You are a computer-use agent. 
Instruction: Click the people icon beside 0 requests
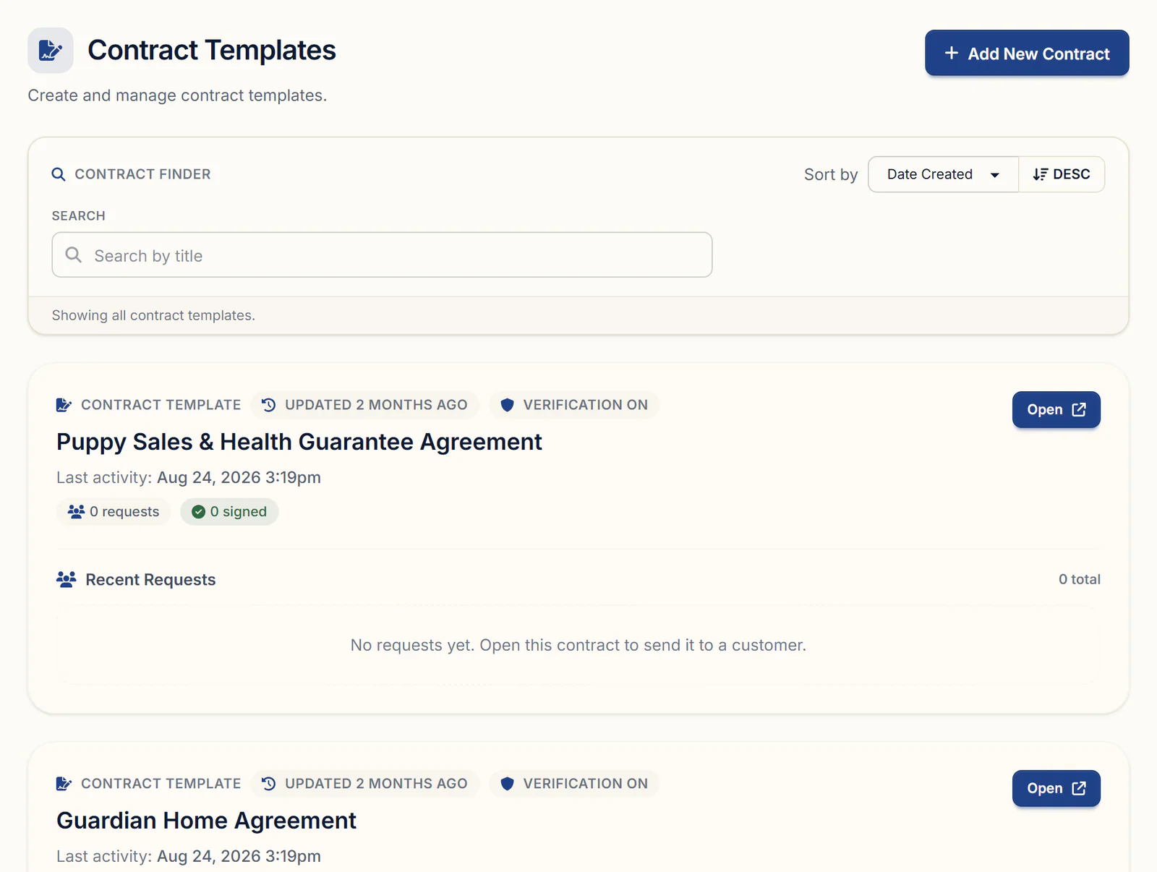[76, 511]
